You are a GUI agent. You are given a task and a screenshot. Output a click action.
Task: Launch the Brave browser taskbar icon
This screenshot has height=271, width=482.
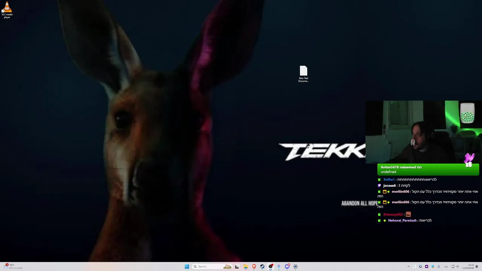254,266
